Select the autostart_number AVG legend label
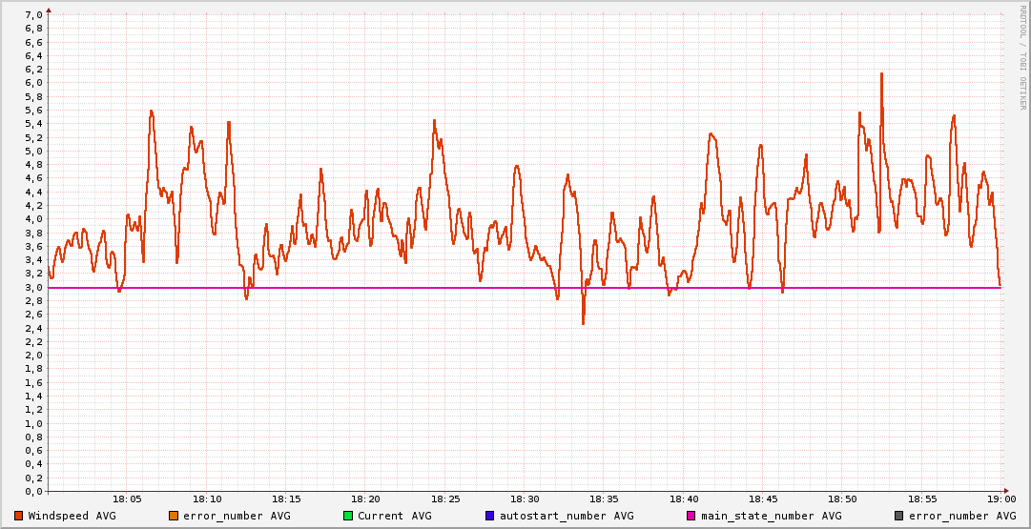Viewport: 1031px width, 529px height. [567, 516]
